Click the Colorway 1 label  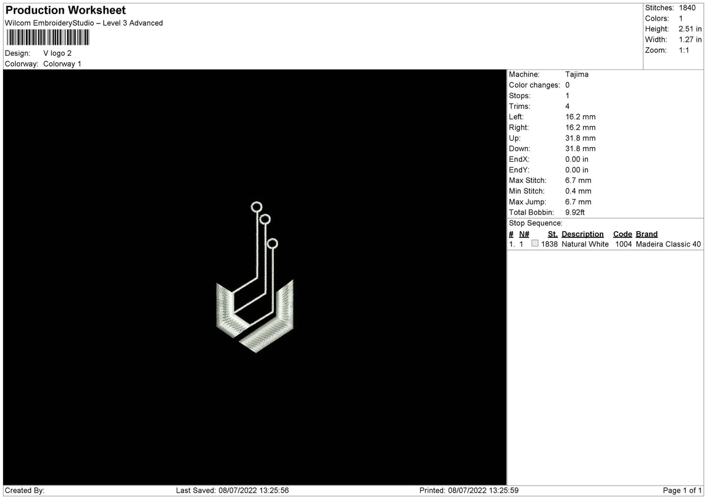coord(62,64)
